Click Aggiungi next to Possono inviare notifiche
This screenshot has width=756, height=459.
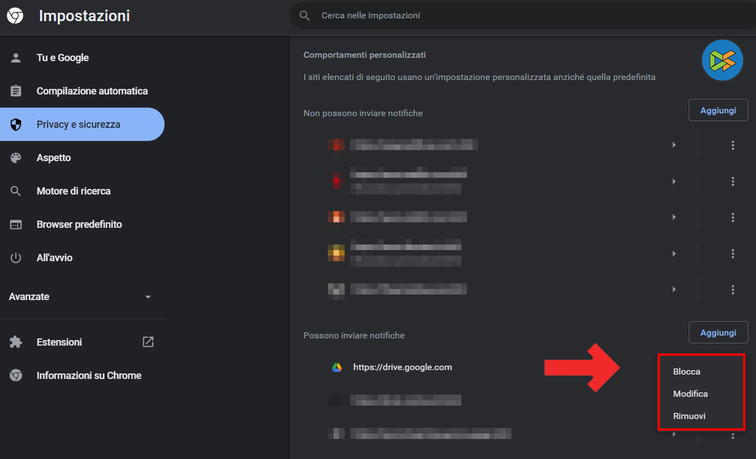[x=718, y=332]
